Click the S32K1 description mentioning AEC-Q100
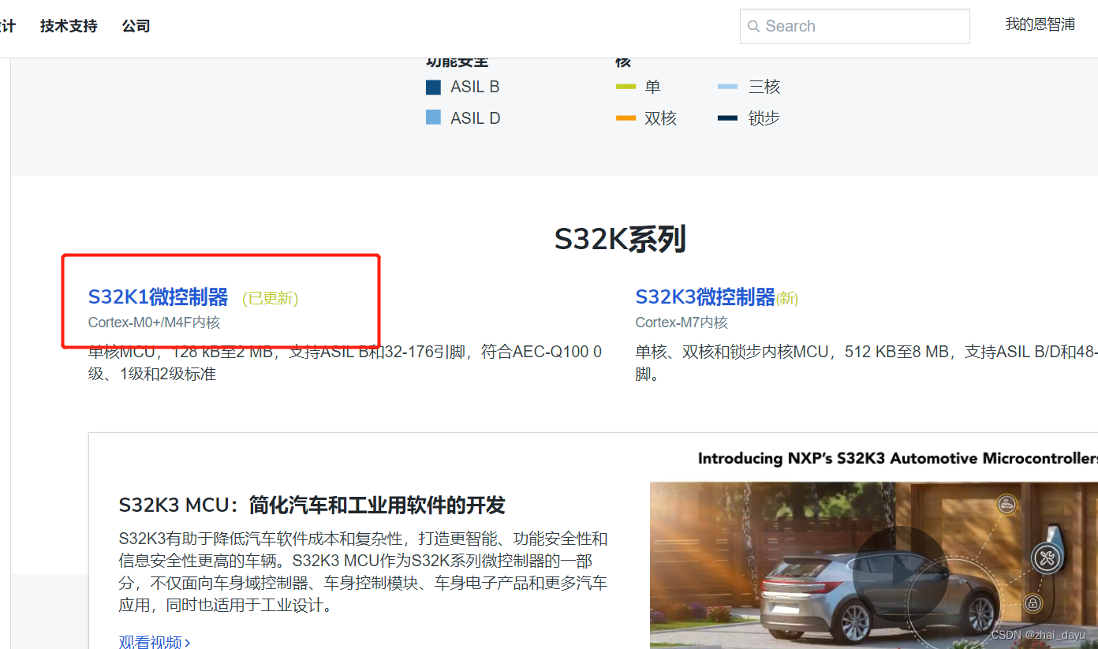Image resolution: width=1098 pixels, height=649 pixels. (345, 363)
